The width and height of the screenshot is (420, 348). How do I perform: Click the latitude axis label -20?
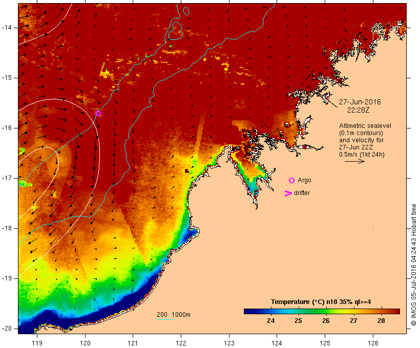(x=7, y=329)
